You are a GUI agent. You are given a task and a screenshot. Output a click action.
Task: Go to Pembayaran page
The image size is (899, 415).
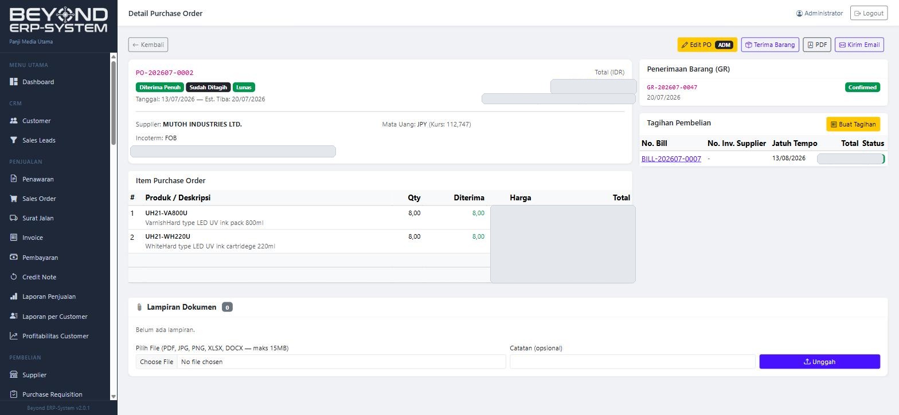tap(55, 258)
